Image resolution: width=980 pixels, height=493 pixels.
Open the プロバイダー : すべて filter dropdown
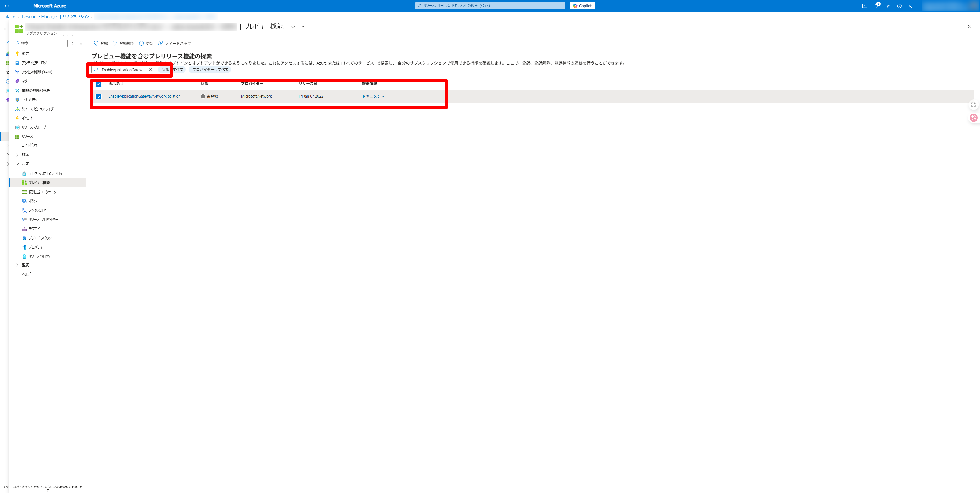210,70
